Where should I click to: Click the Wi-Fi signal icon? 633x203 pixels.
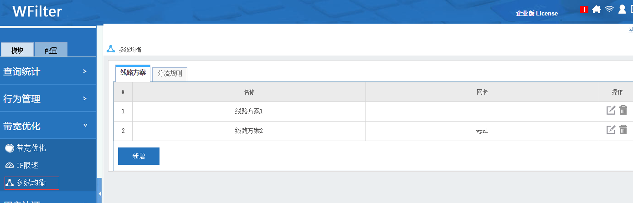coord(609,10)
